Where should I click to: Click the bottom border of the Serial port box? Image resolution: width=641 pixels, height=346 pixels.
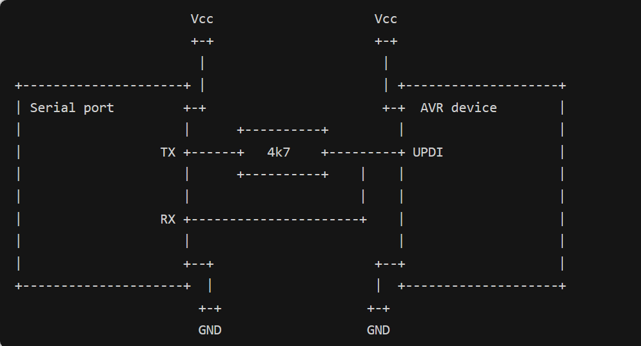103,286
